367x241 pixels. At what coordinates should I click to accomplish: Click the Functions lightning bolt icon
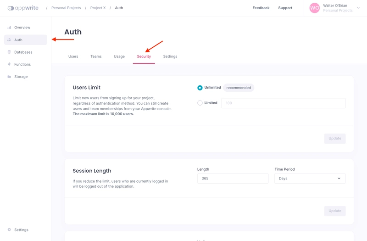point(9,64)
